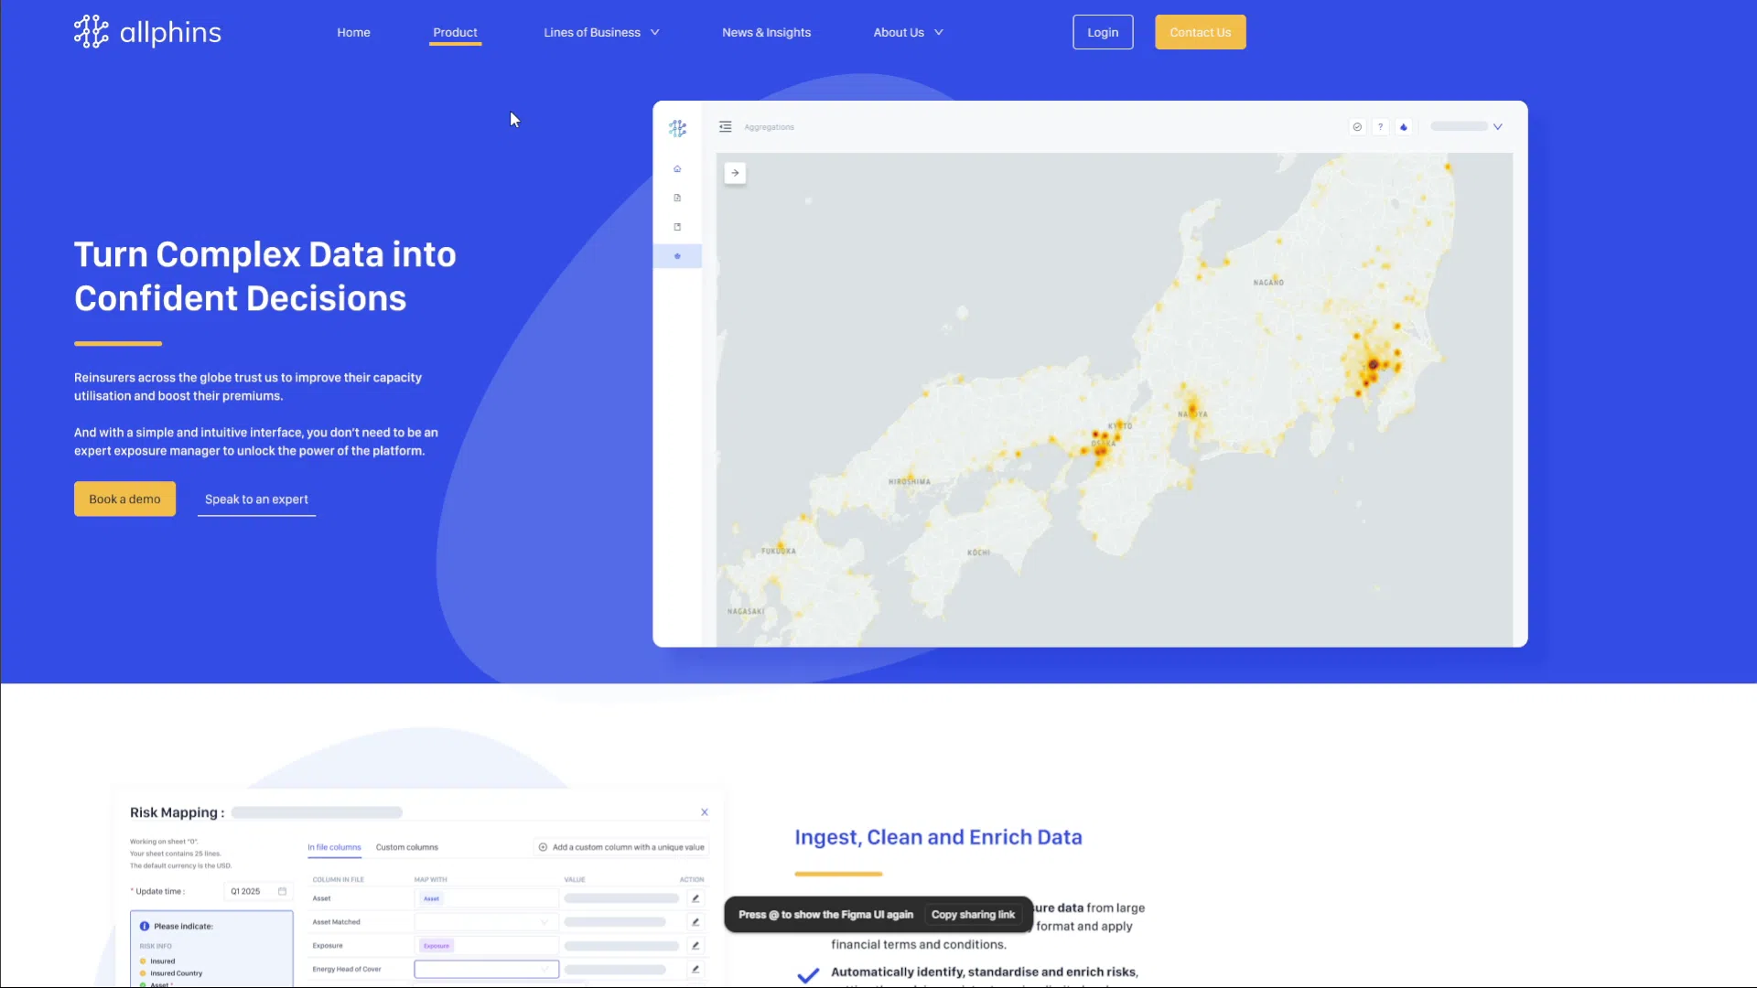Click the question mark help icon
1757x988 pixels.
click(1380, 127)
